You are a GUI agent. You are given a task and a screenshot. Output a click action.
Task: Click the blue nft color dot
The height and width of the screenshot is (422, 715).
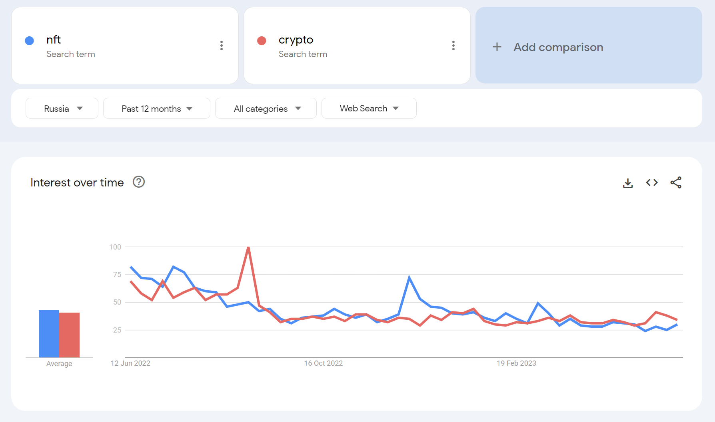29,41
